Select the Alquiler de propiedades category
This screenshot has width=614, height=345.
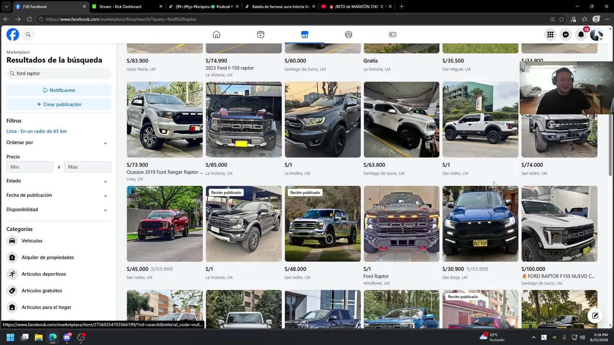point(59,257)
